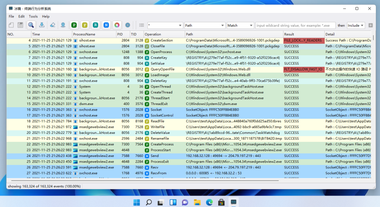Click the download arrow auto-scroll icon
Image resolution: width=380 pixels, height=207 pixels.
pyautogui.click(x=42, y=25)
